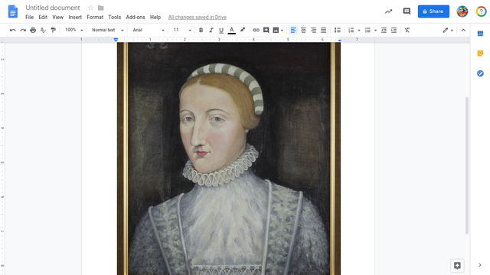
Task: Open the highlight color picker
Action: [243, 31]
